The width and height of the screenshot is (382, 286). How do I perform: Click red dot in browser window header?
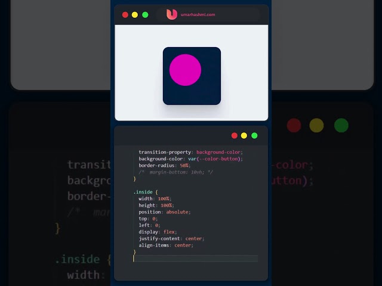point(125,15)
